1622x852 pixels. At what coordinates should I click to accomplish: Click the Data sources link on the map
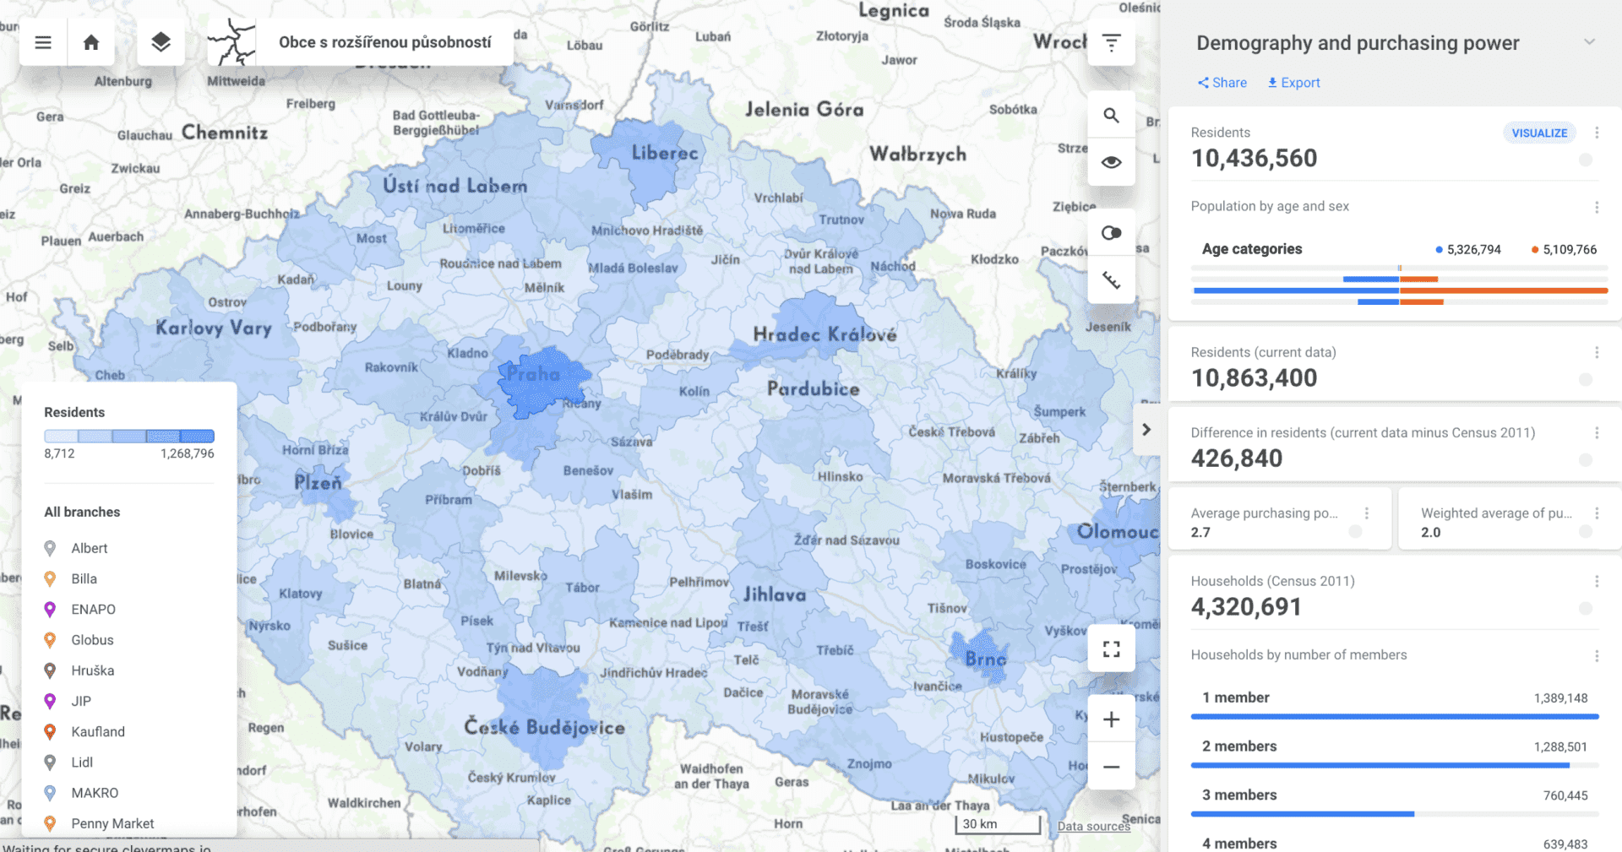(x=1093, y=826)
